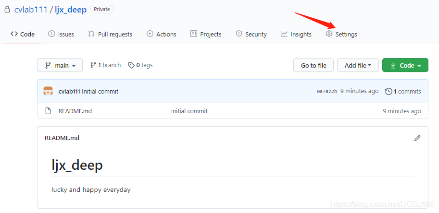Select the Code tab
The image size is (439, 213).
[23, 34]
